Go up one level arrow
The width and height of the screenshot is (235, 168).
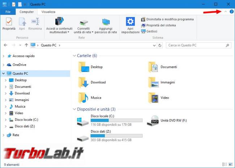[26, 45]
